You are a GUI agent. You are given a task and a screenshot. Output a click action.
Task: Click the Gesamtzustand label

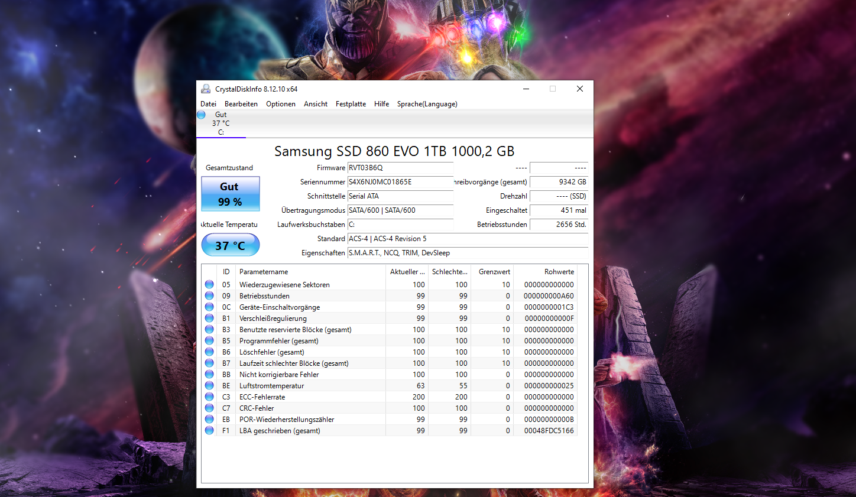pos(229,168)
